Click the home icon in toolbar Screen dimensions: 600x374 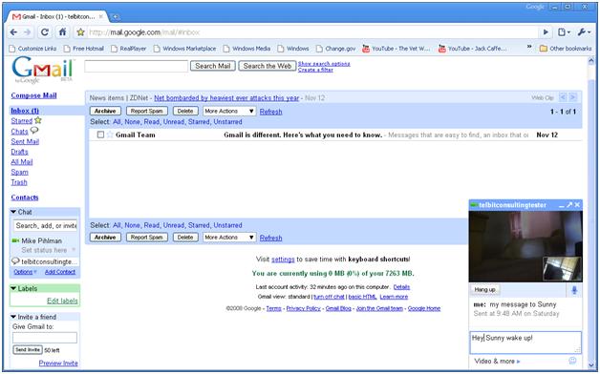pyautogui.click(x=62, y=32)
